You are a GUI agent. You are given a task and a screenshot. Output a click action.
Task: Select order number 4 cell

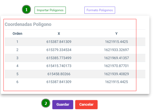tap(17, 66)
